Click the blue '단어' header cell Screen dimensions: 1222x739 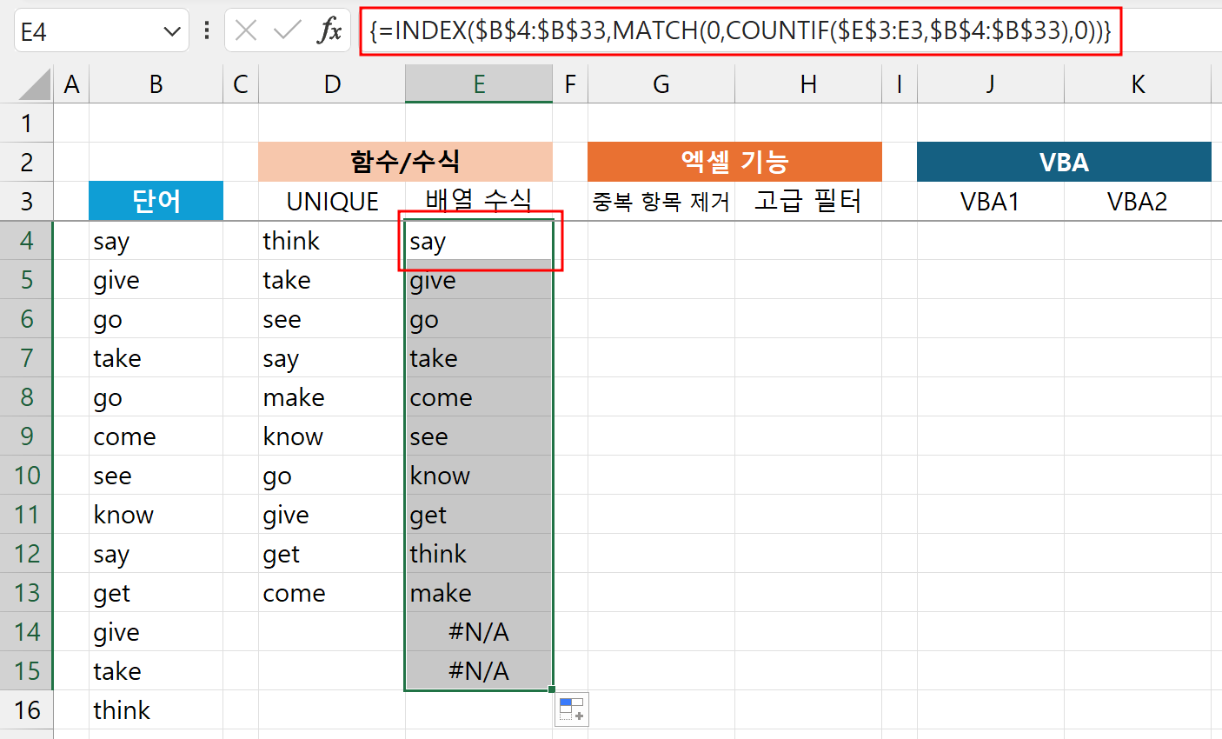pos(156,201)
